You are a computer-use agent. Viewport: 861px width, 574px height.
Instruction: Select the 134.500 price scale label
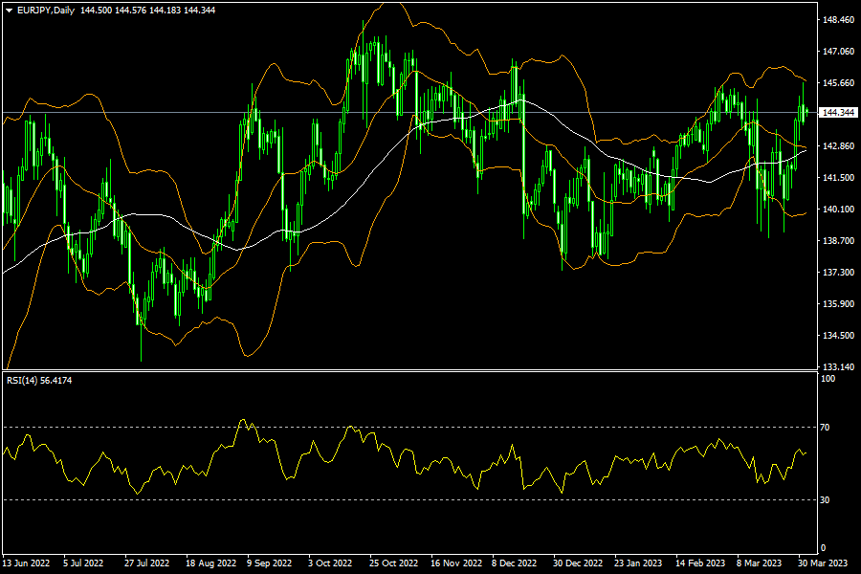tap(838, 336)
